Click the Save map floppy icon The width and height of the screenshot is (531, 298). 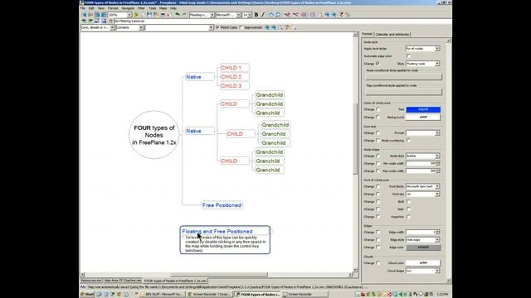coord(149,15)
